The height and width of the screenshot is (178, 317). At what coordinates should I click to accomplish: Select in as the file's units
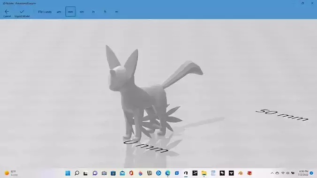click(93, 12)
